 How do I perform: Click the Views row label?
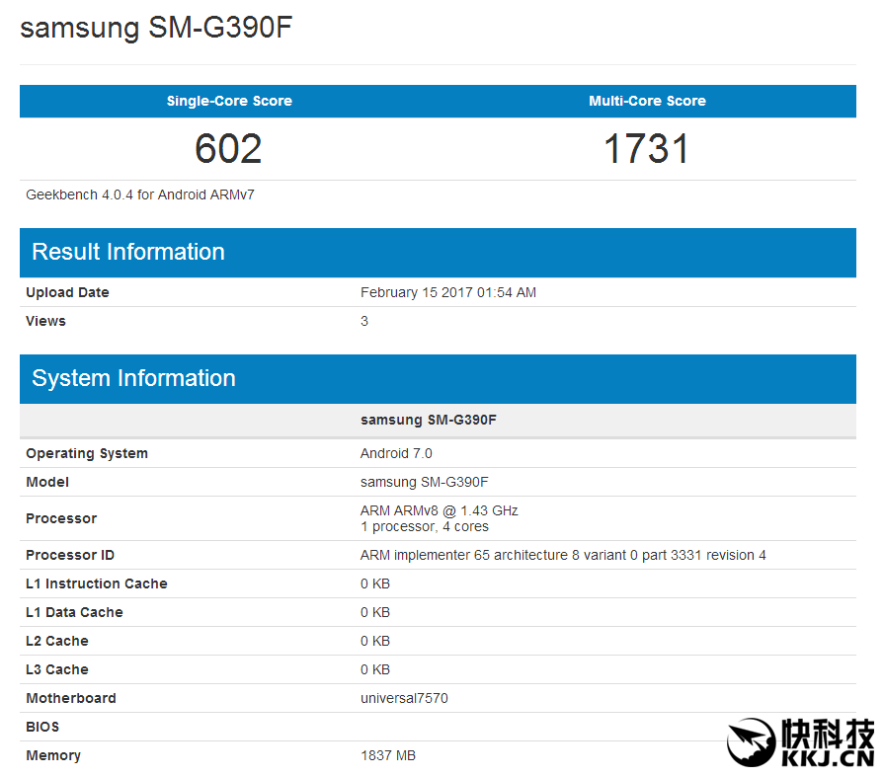(46, 321)
